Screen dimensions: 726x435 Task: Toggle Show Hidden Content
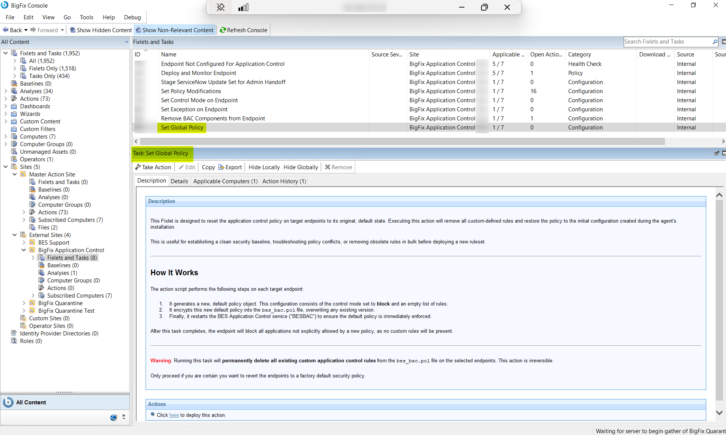coord(101,30)
